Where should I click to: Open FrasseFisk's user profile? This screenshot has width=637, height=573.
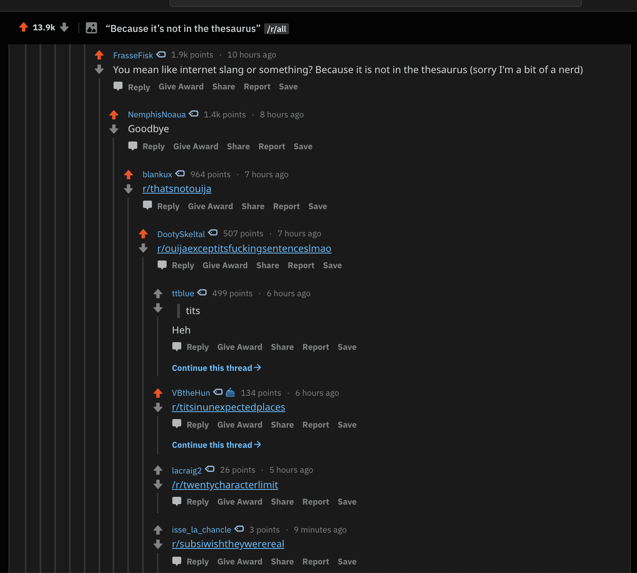click(x=133, y=55)
